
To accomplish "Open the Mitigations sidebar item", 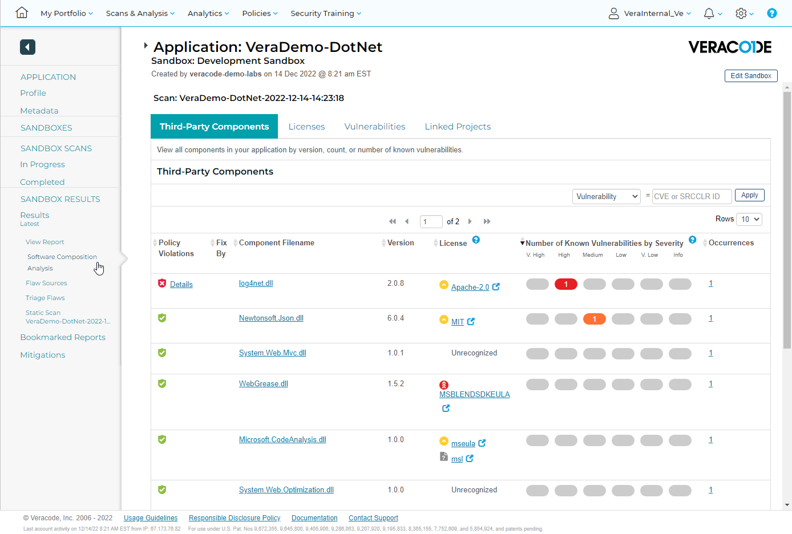I will click(x=43, y=355).
